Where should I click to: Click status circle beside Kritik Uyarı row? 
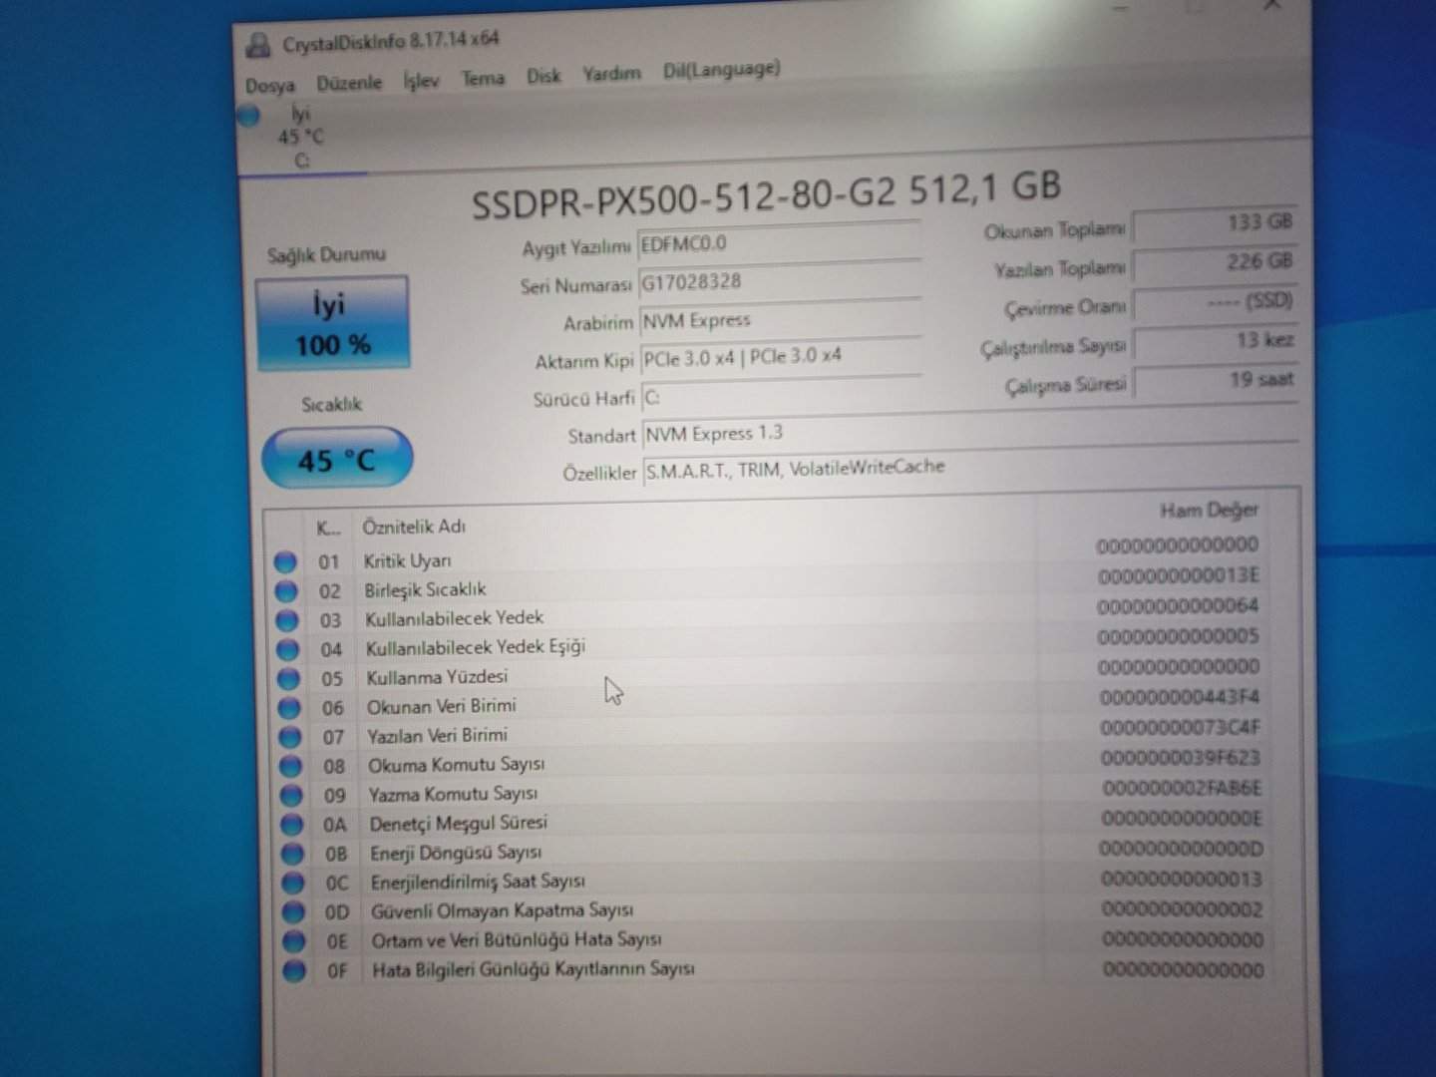[285, 561]
